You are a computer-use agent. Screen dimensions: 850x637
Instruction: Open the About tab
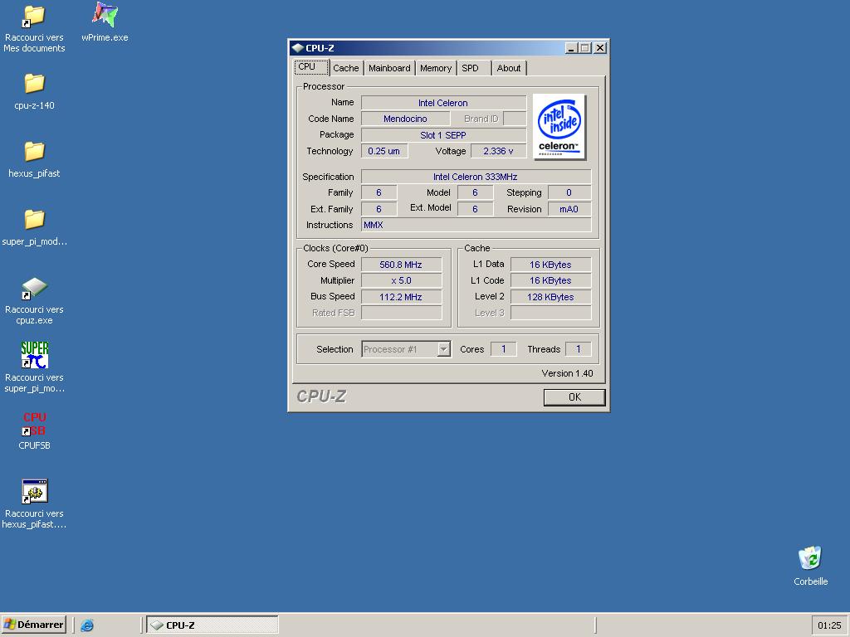click(x=509, y=68)
